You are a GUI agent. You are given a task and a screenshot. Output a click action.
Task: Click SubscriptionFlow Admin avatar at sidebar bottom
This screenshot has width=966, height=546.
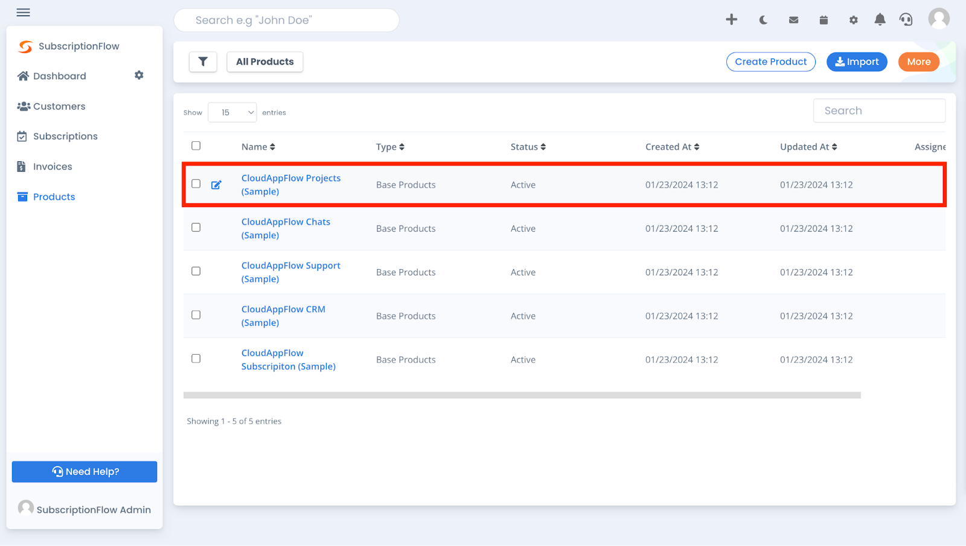click(x=26, y=508)
